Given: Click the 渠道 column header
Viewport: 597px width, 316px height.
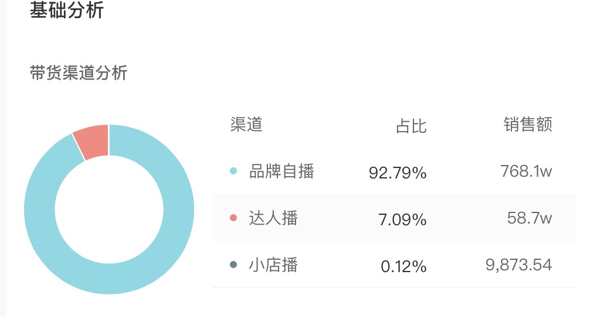Looking at the screenshot, I should click(246, 125).
